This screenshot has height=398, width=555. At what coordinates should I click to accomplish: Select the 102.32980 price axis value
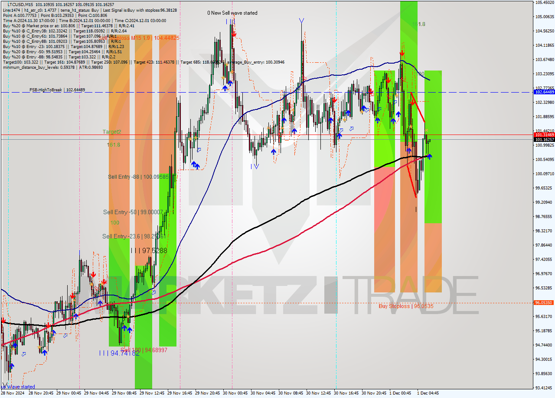[544, 102]
